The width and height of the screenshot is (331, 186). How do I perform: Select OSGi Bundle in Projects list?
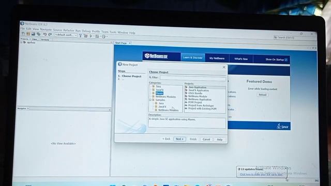pos(195,93)
